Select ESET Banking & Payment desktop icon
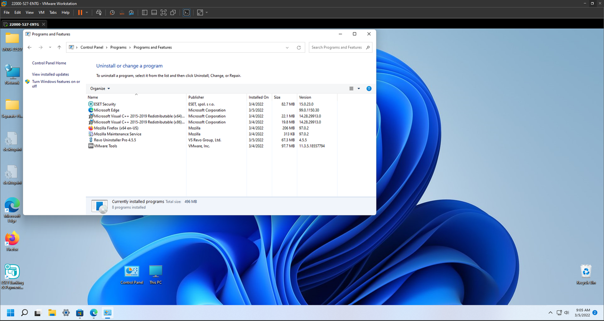 click(x=12, y=277)
